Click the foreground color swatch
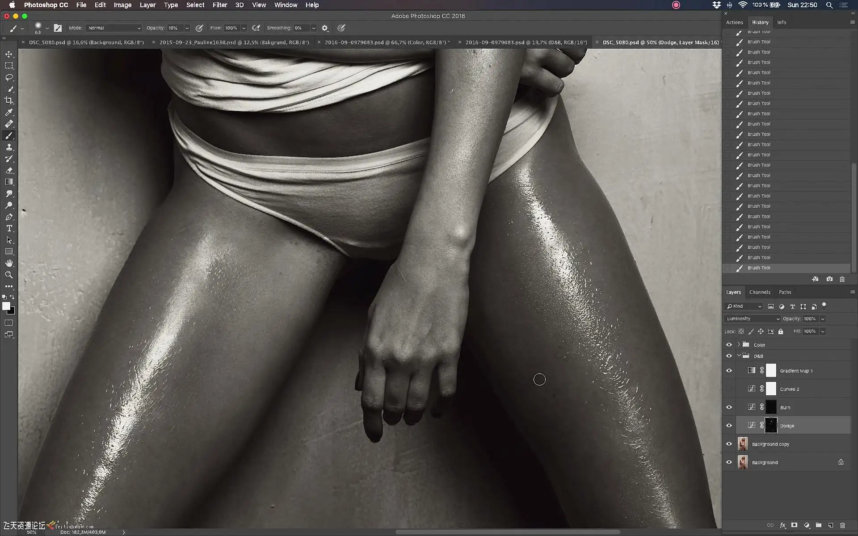 [x=6, y=306]
